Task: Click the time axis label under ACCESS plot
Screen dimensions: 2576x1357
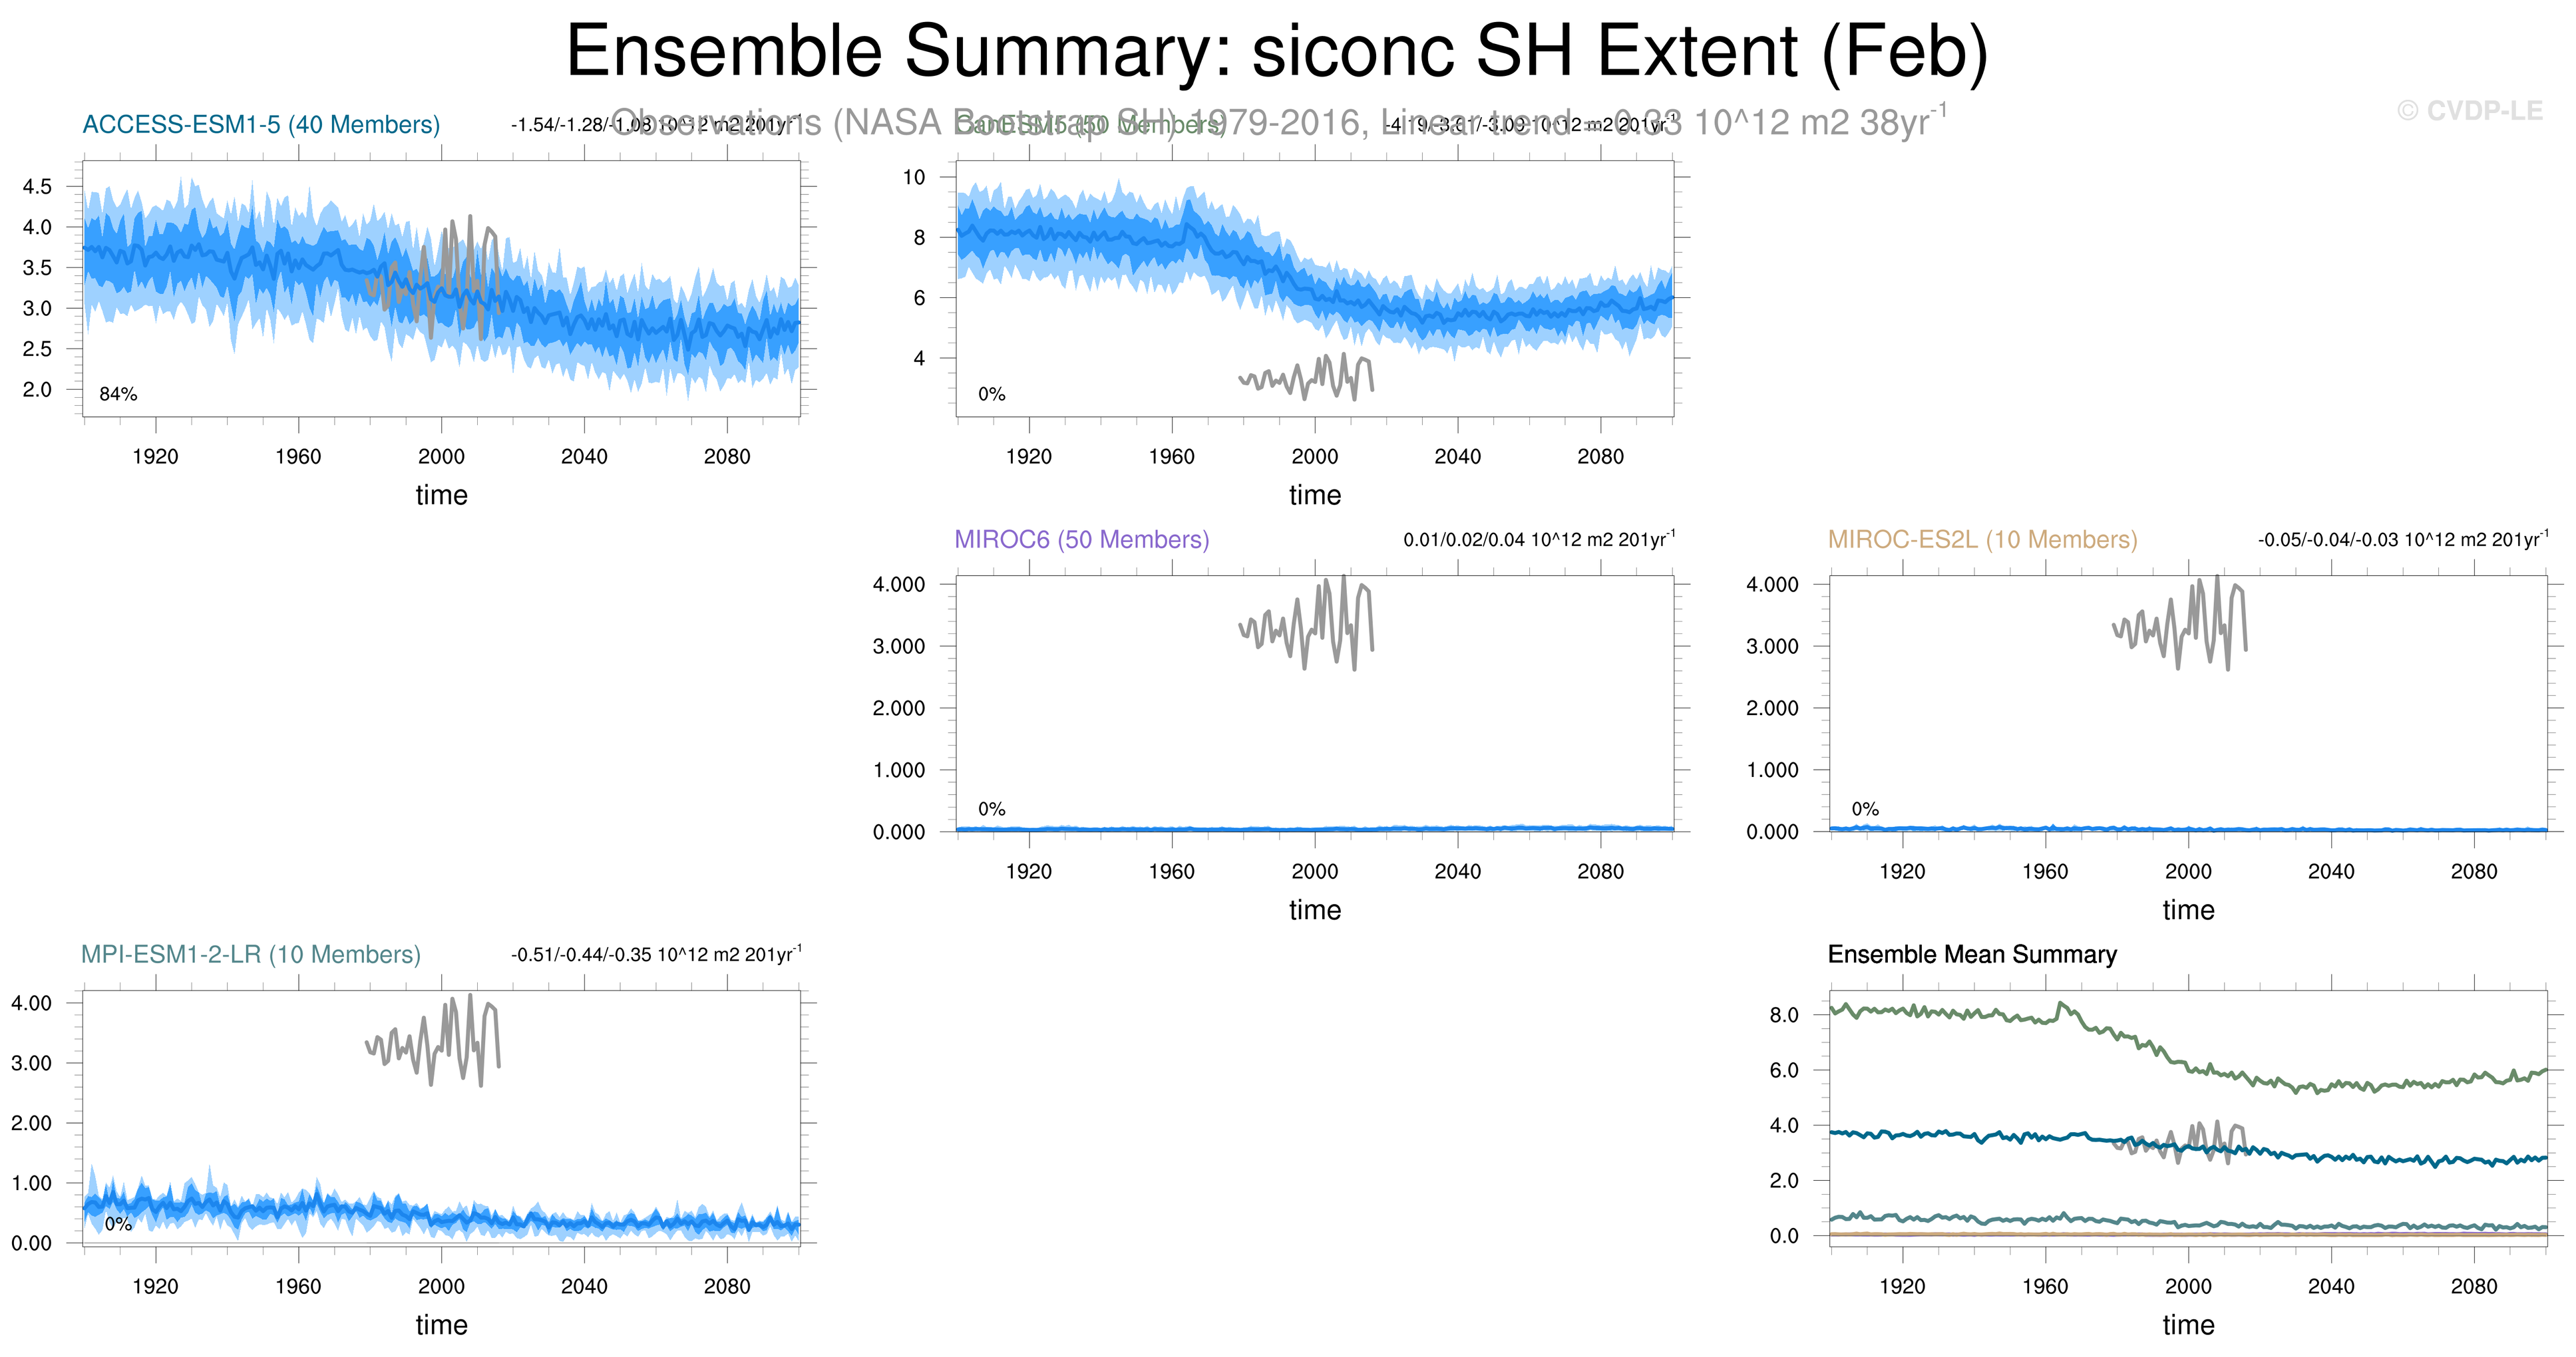Action: tap(441, 496)
